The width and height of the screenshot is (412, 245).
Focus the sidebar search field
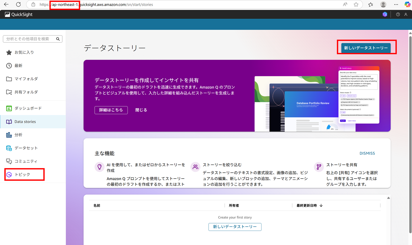(33, 39)
